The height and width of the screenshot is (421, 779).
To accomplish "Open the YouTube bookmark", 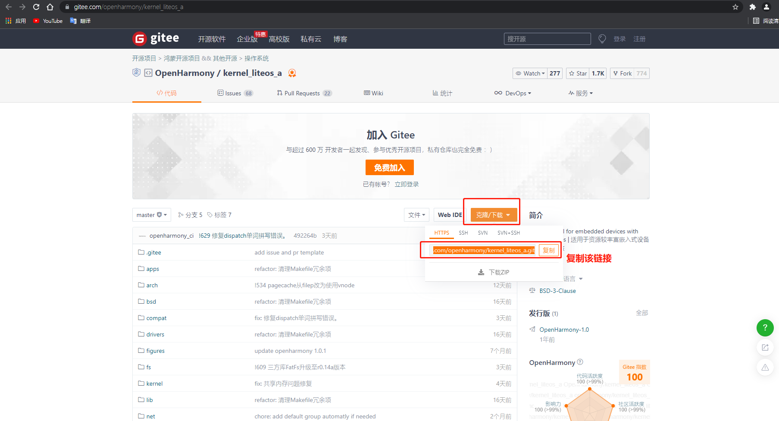I will click(48, 21).
